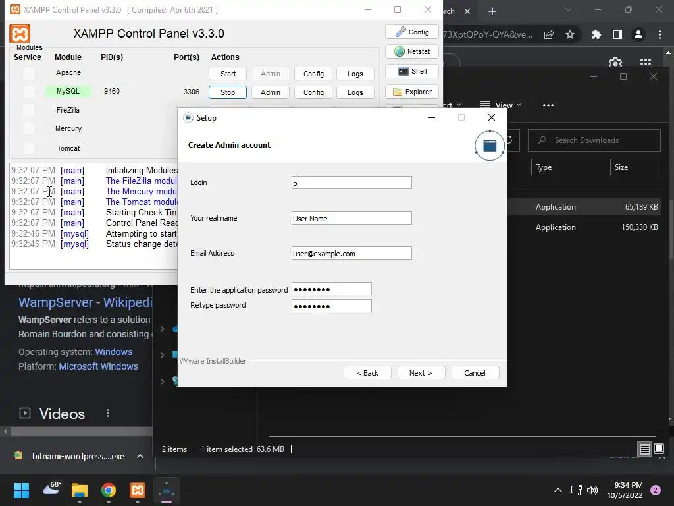
Task: Open Videos section more options
Action: tap(108, 414)
